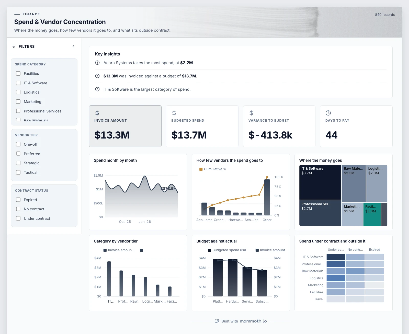This screenshot has width=409, height=334.
Task: Check the Facilities spend category
Action: point(18,74)
